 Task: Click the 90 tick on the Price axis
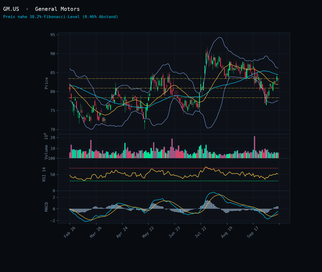coord(53,54)
